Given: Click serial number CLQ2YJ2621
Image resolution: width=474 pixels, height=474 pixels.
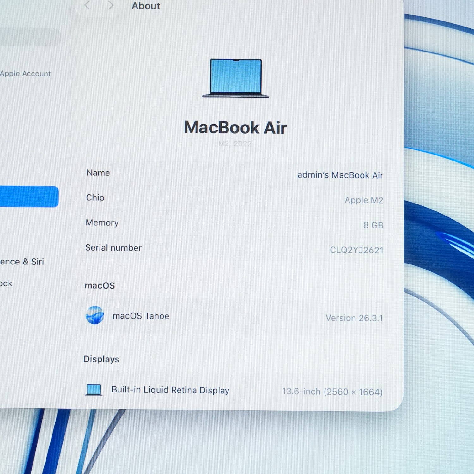Looking at the screenshot, I should coord(356,250).
